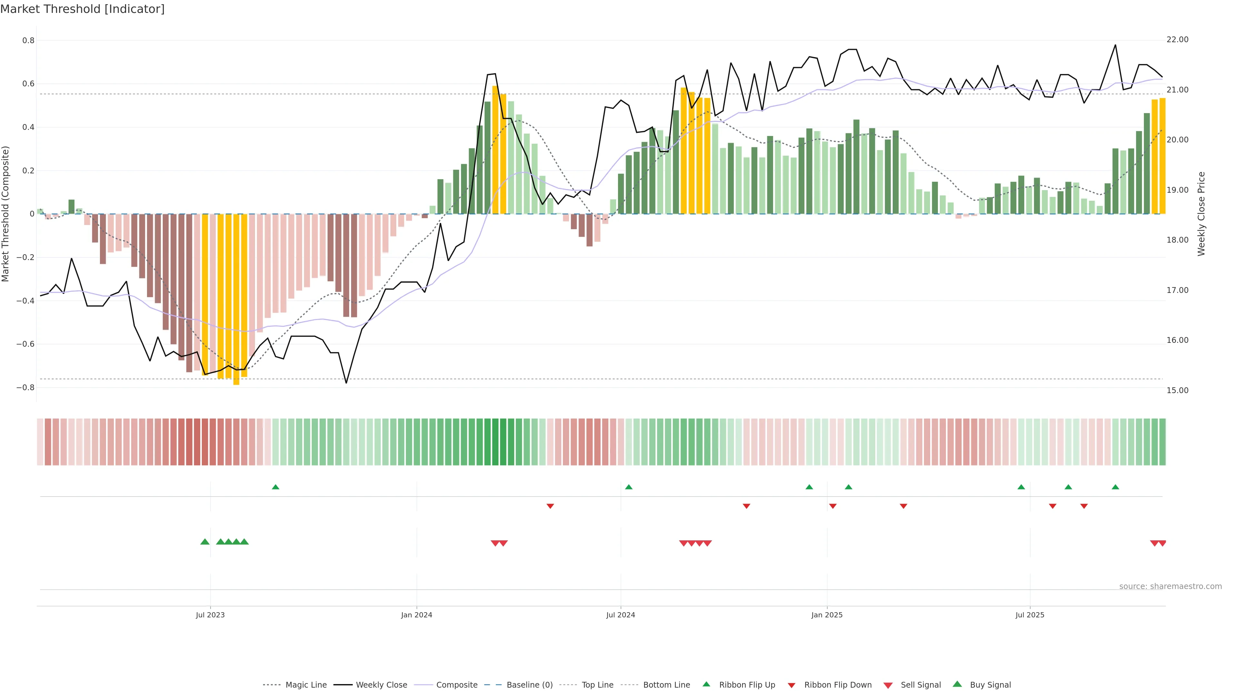Click the Sell Signal legend triangle icon
This screenshot has height=696, width=1238.
tap(888, 685)
